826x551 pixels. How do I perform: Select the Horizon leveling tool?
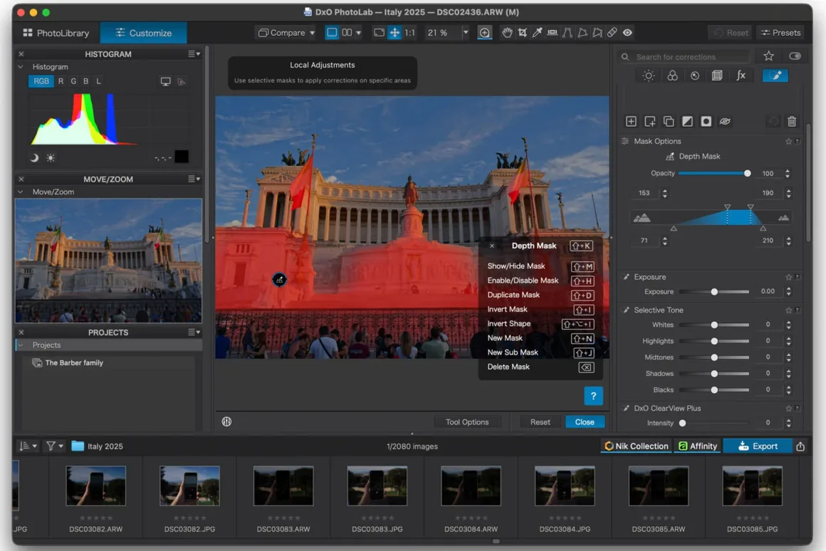pyautogui.click(x=552, y=33)
